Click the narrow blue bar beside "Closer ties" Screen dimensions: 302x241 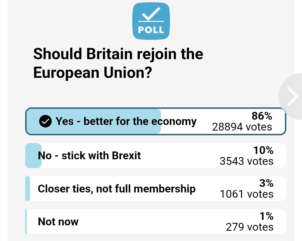click(x=27, y=189)
